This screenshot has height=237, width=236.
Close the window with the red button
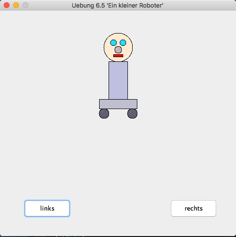pyautogui.click(x=7, y=5)
